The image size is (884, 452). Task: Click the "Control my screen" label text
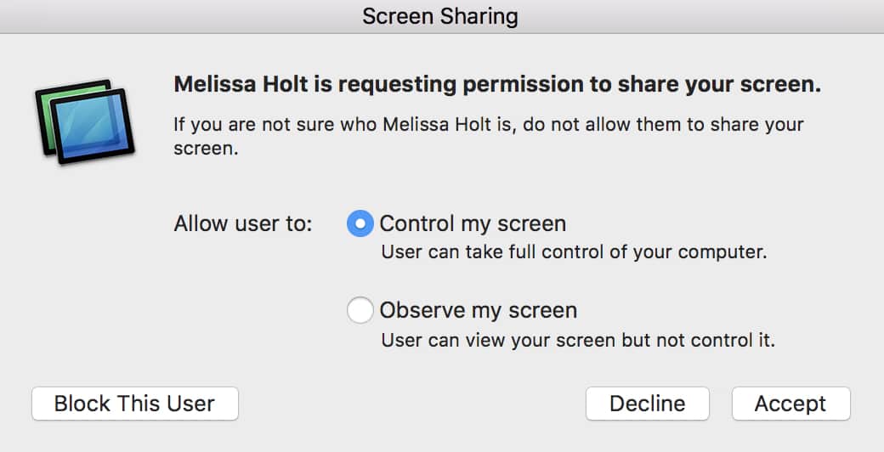pyautogui.click(x=473, y=224)
